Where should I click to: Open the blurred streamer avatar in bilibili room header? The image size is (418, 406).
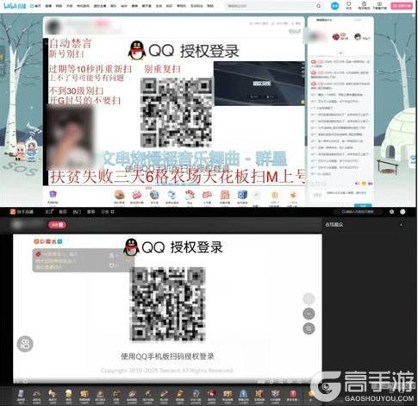coord(53,27)
